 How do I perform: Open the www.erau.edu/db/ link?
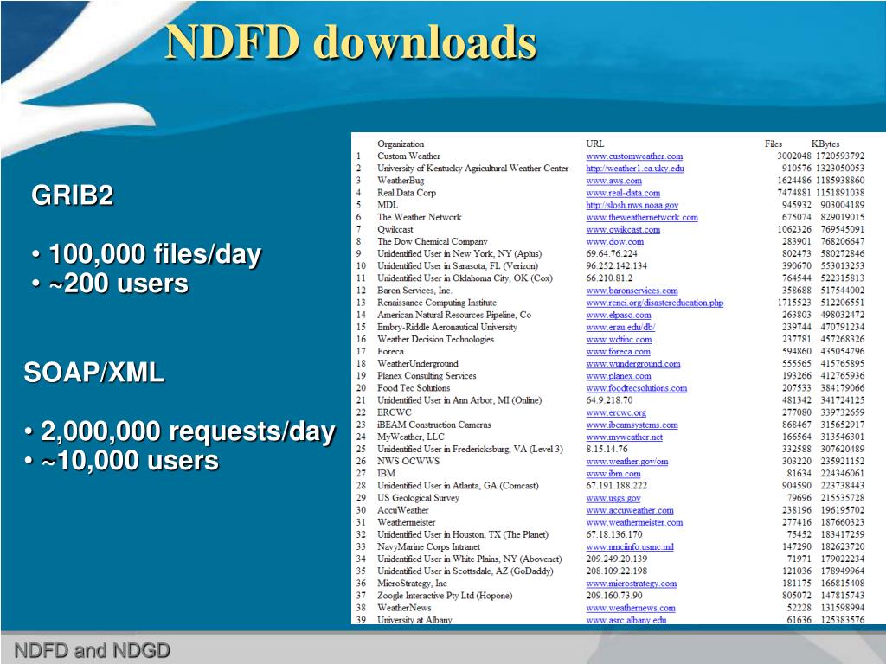pyautogui.click(x=620, y=327)
